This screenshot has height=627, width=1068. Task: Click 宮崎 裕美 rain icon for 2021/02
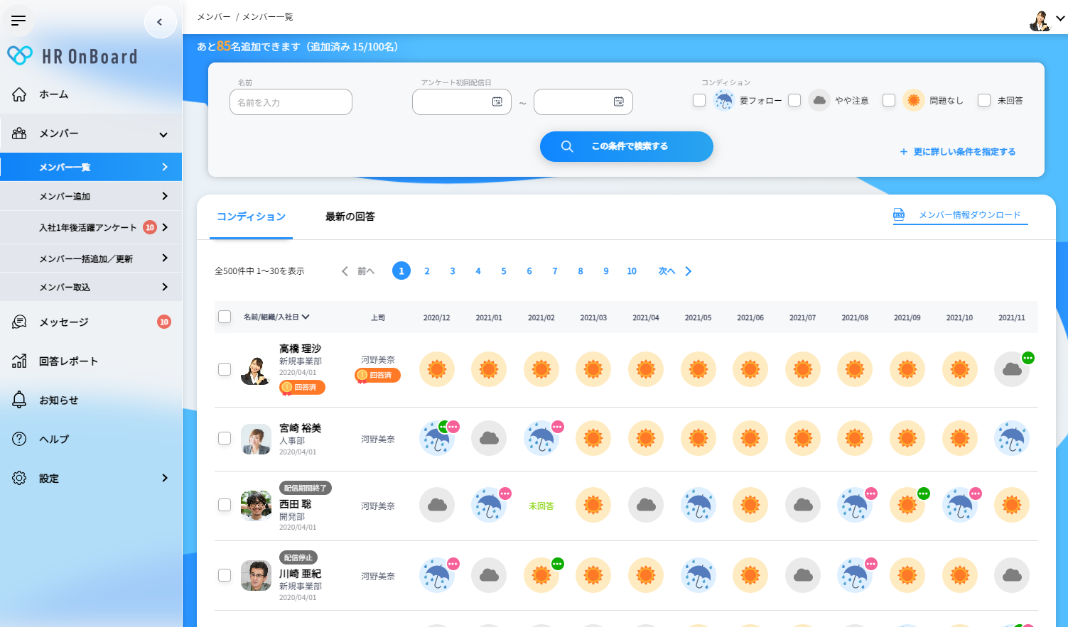pos(541,438)
